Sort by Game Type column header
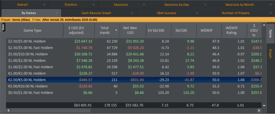This screenshot has height=114, width=275. tap(35, 31)
